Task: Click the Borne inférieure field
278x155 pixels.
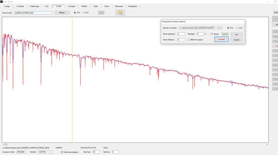Action: [x=181, y=40]
